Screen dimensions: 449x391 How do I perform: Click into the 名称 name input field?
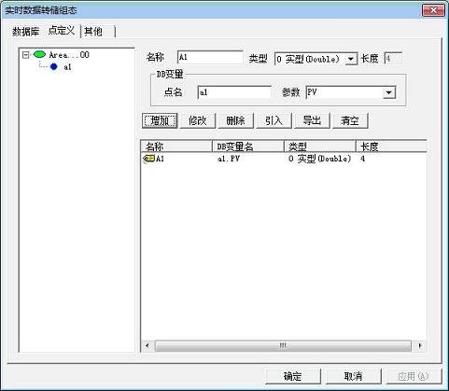click(x=210, y=58)
